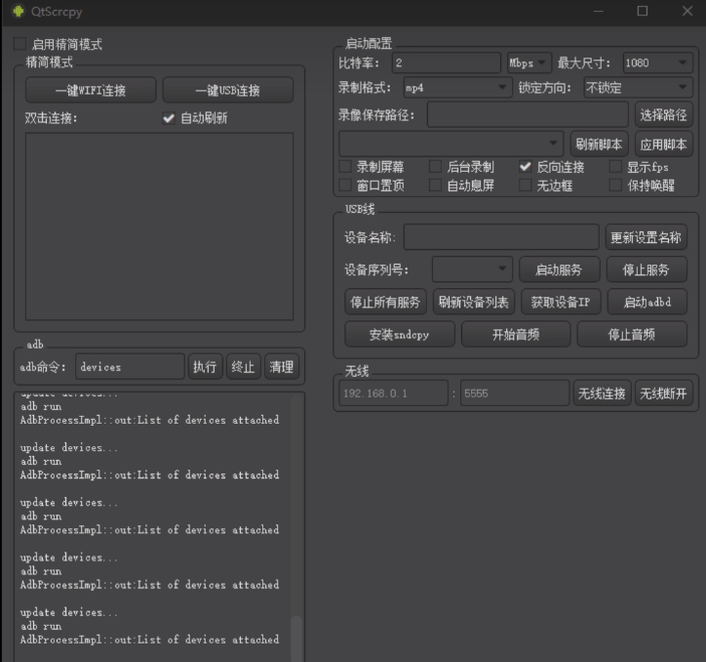The width and height of the screenshot is (706, 662).
Task: Focus the 比特率 bitrate input field
Action: point(447,62)
